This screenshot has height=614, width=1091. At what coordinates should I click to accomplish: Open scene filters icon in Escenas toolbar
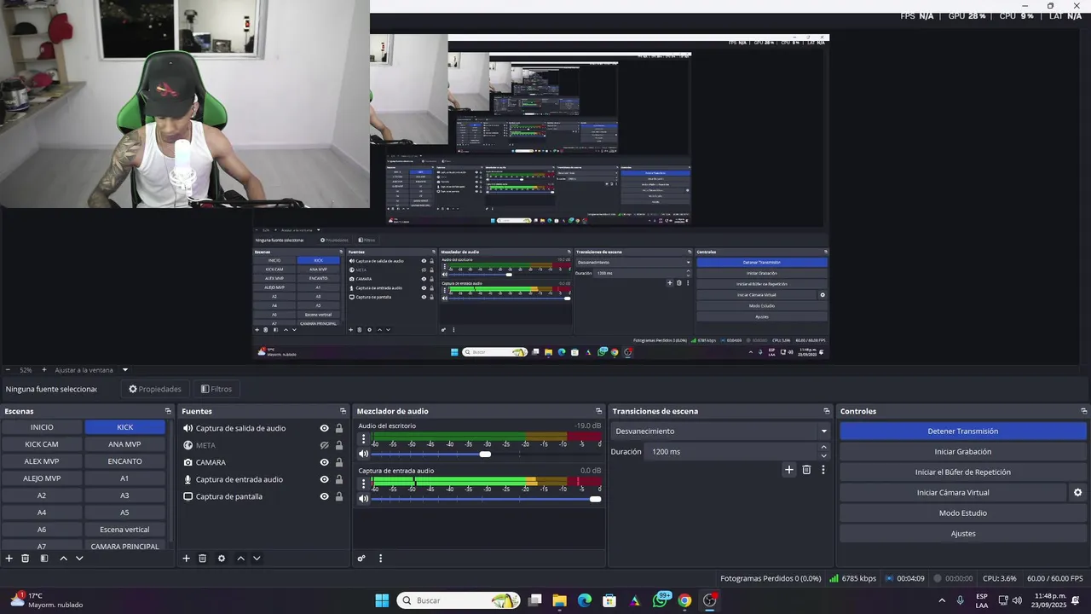(44, 559)
